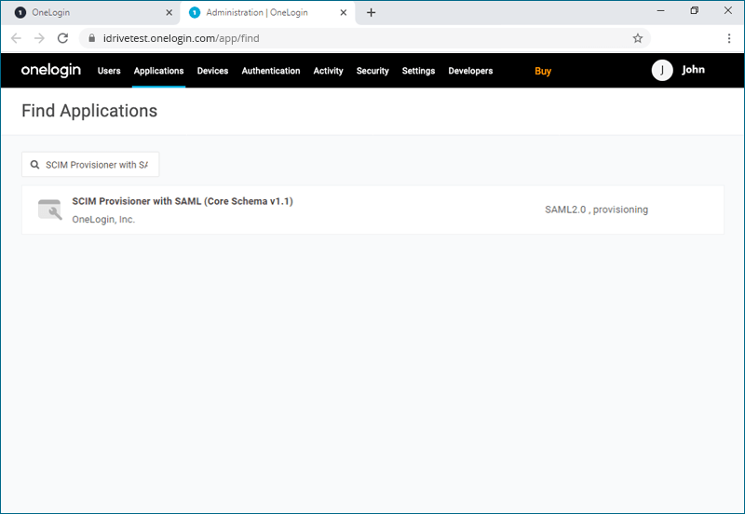
Task: Go back with browser back arrow
Action: point(16,38)
